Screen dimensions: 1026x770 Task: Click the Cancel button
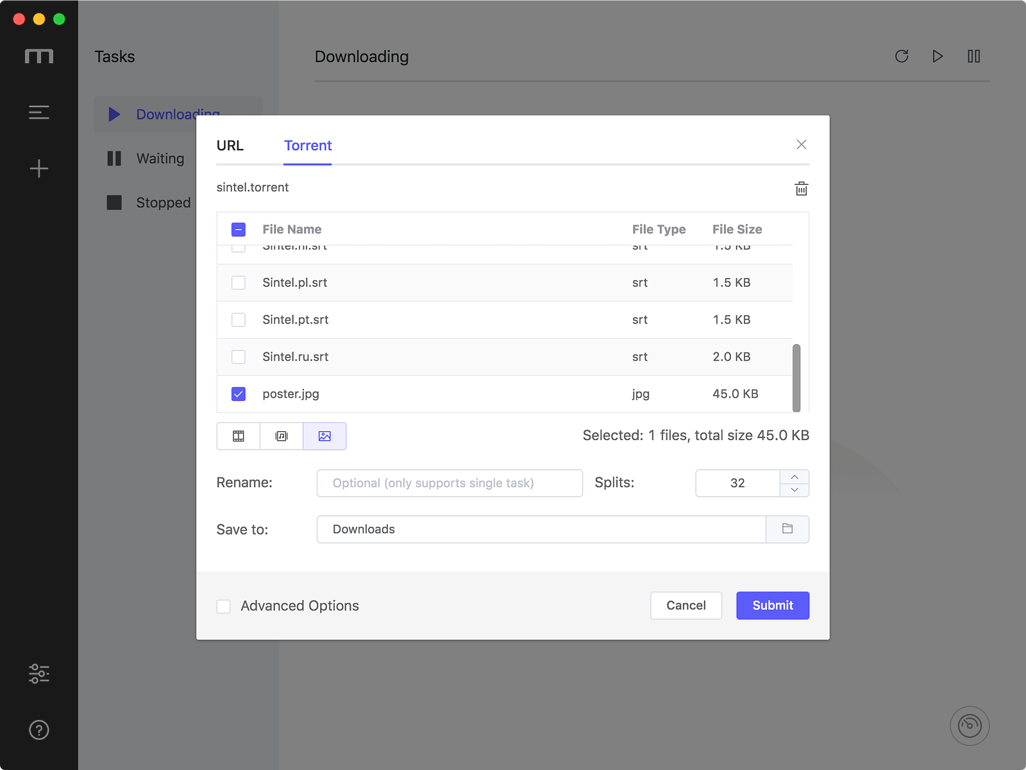[x=686, y=605]
